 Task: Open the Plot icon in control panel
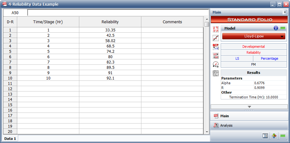(x=216, y=38)
